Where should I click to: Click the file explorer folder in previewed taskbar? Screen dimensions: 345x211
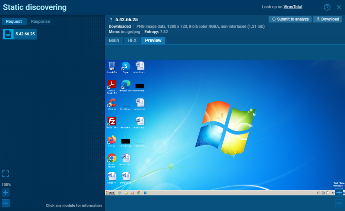click(126, 193)
